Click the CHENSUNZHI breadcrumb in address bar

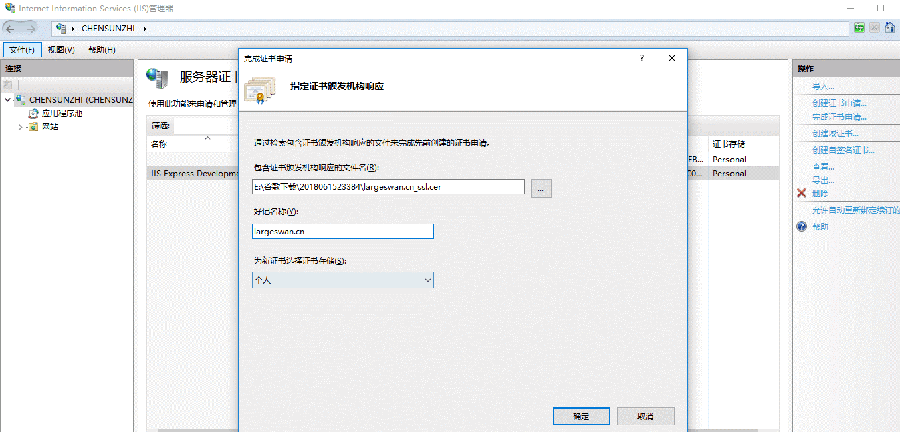pyautogui.click(x=108, y=29)
